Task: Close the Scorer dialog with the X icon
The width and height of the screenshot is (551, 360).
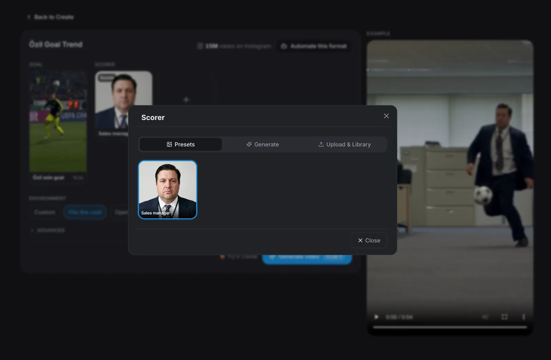Action: click(386, 116)
